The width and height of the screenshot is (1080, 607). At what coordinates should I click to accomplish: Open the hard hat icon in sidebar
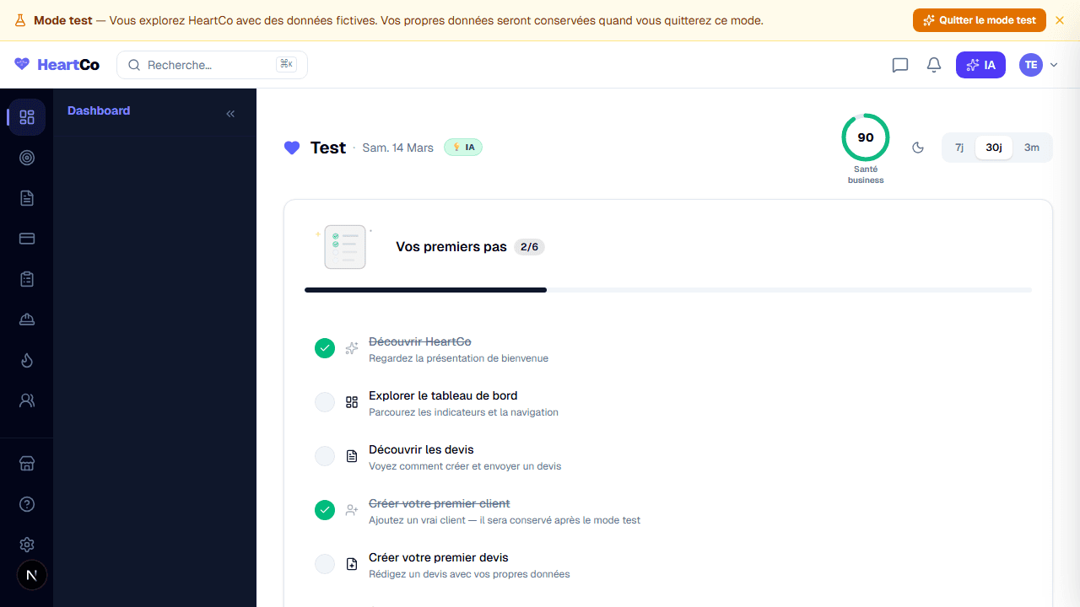tap(27, 320)
